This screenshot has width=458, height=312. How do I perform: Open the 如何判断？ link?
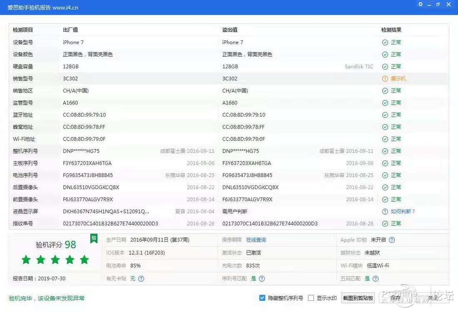pyautogui.click(x=403, y=212)
